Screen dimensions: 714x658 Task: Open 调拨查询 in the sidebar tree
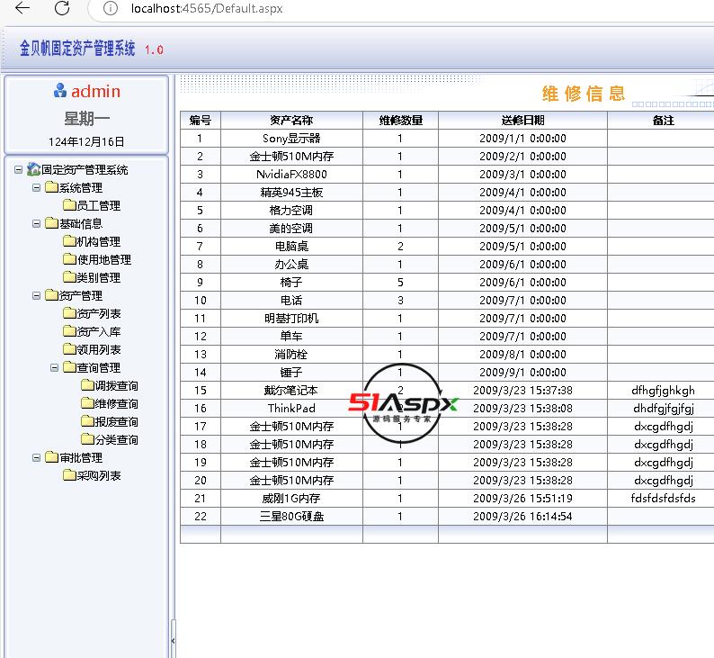pyautogui.click(x=116, y=386)
